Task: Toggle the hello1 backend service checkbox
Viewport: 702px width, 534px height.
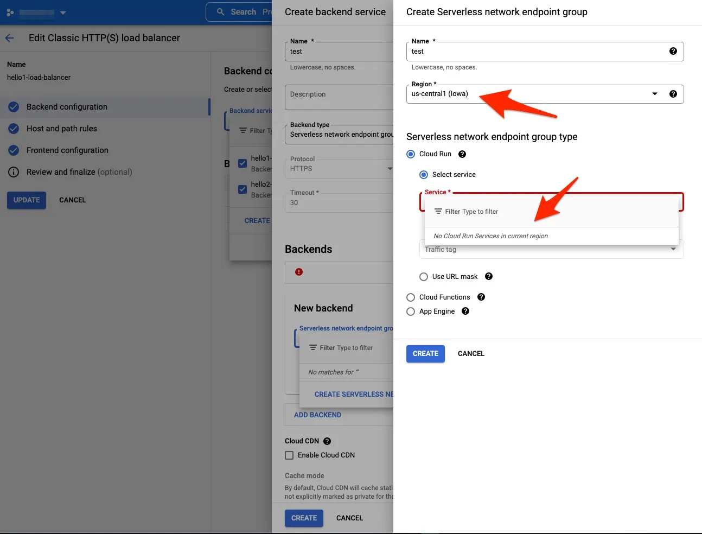Action: coord(242,163)
